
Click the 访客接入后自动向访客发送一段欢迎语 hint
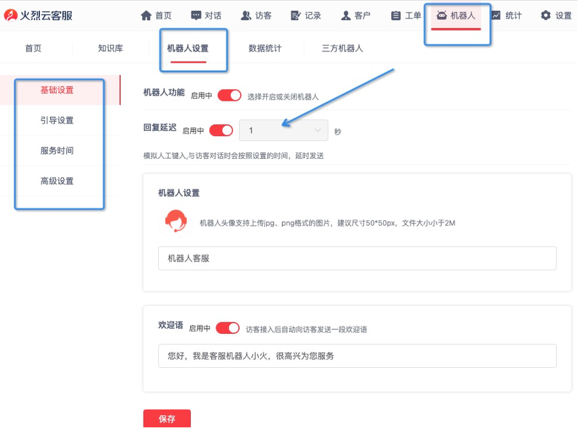point(306,329)
